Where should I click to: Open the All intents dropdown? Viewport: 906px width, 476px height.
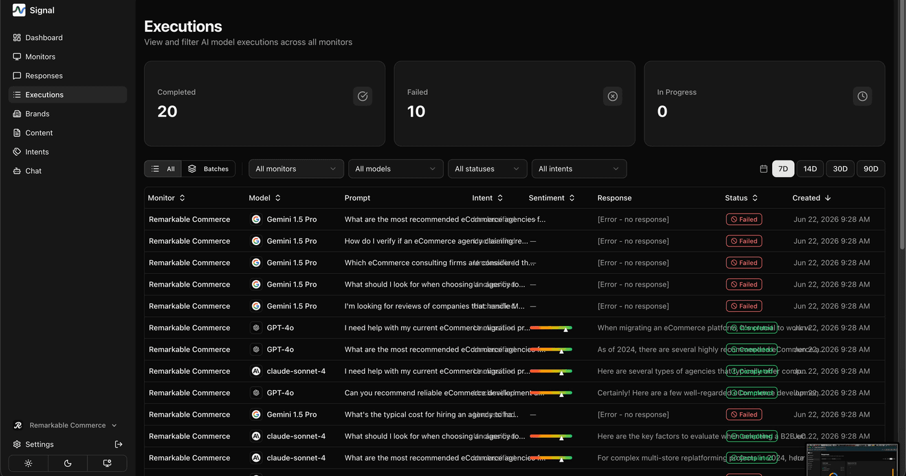[579, 169]
